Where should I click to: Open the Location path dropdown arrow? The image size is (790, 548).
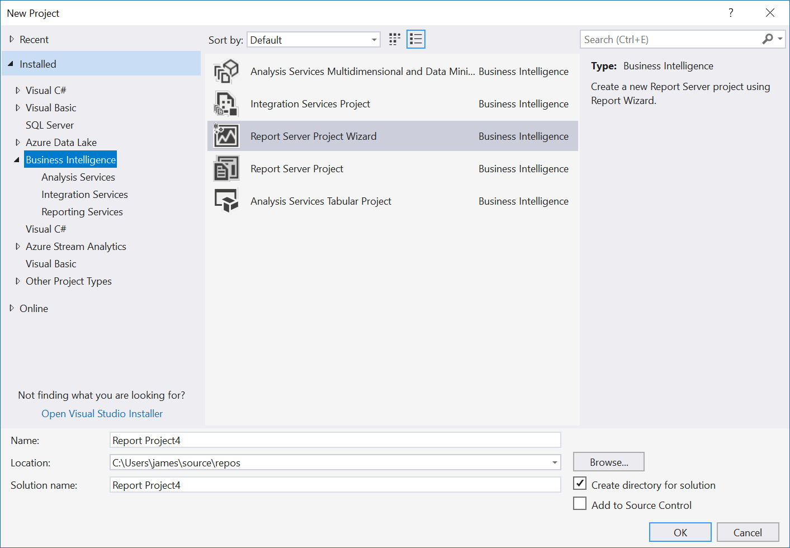point(555,462)
